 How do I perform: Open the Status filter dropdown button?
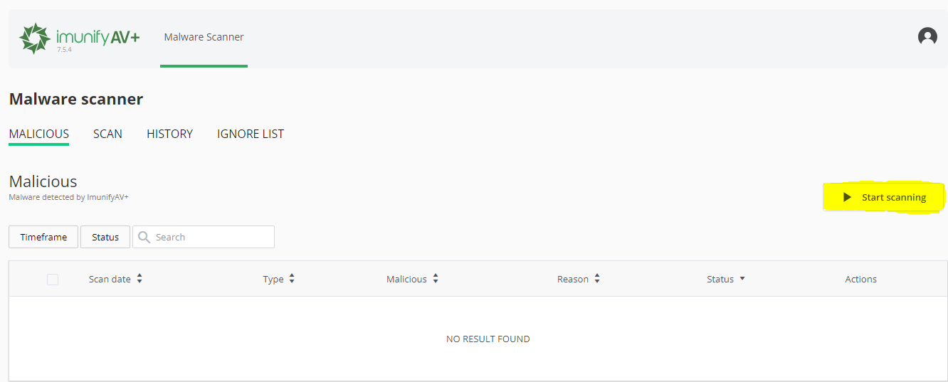(105, 237)
